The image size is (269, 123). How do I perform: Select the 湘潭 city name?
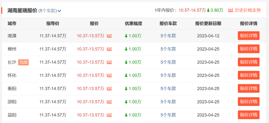[x=12, y=36]
